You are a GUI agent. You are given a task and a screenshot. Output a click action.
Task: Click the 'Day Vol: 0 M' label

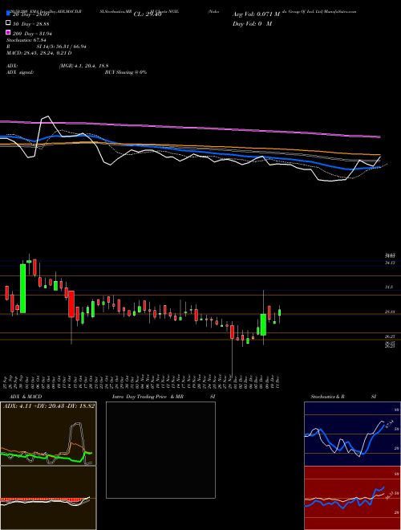point(252,23)
